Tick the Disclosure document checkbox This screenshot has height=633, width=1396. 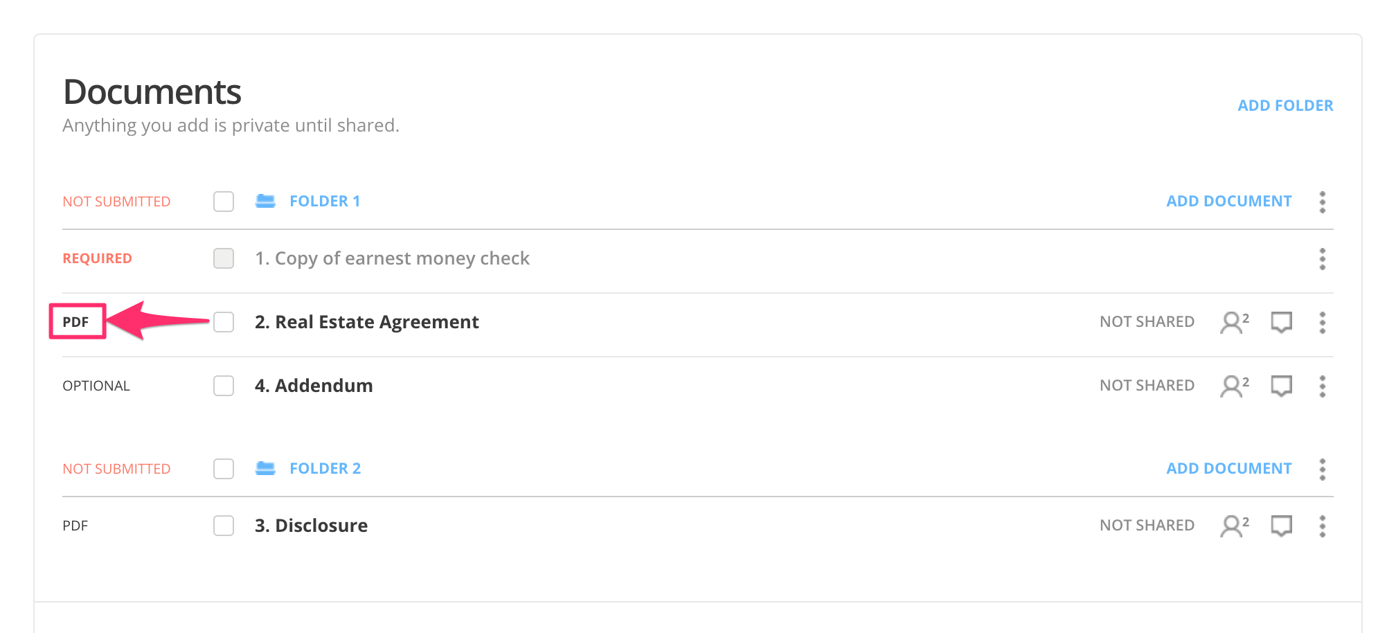tap(224, 526)
